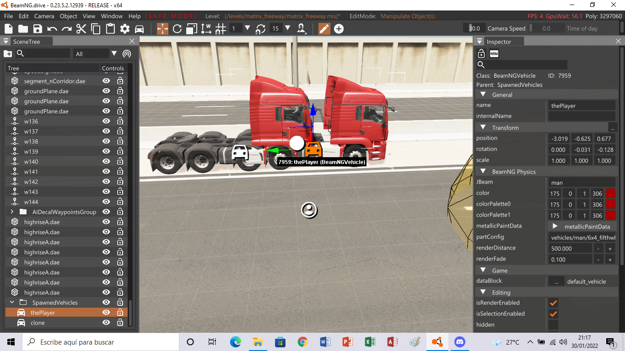Undo the last edit in the toolbar
The height and width of the screenshot is (351, 625).
click(52, 29)
